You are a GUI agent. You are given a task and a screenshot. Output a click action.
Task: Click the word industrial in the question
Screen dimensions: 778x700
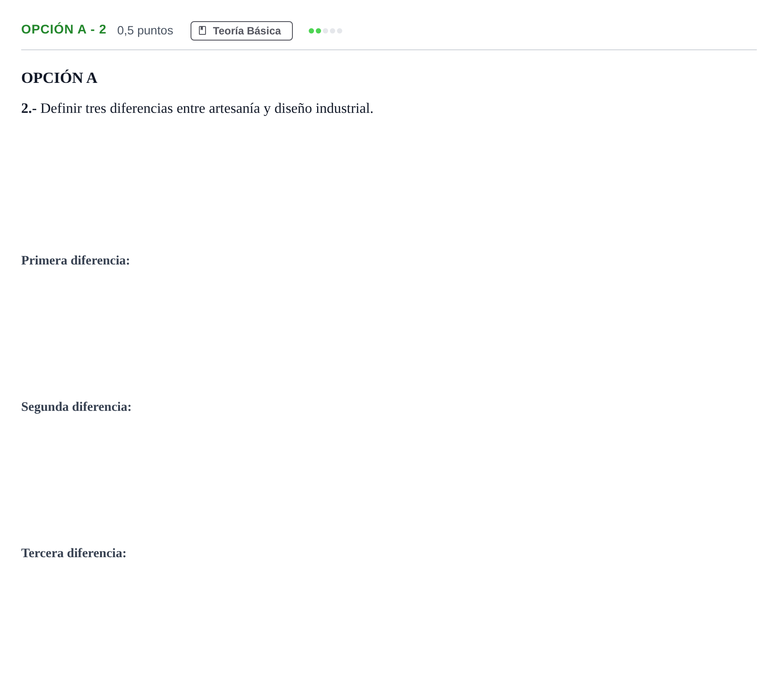click(x=344, y=108)
